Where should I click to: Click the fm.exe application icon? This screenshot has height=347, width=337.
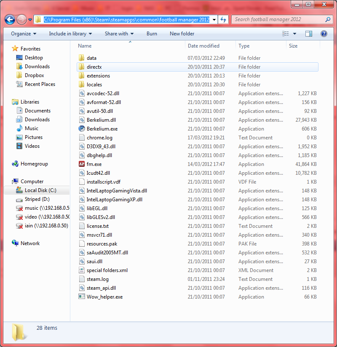tap(82, 164)
